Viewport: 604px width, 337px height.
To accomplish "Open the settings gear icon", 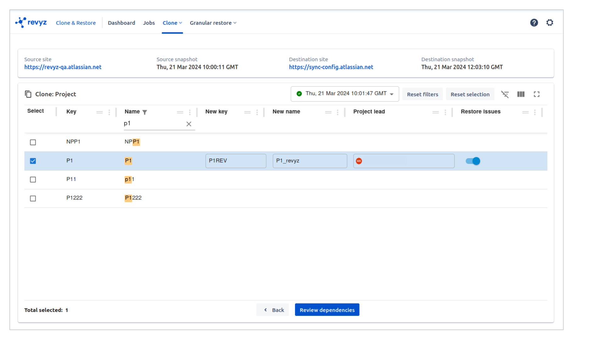I will pyautogui.click(x=550, y=23).
